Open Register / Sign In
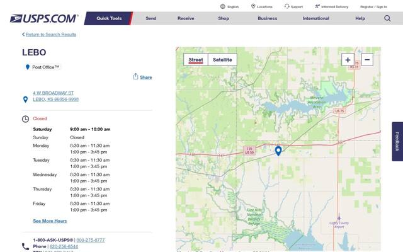The image size is (403, 252). click(373, 7)
